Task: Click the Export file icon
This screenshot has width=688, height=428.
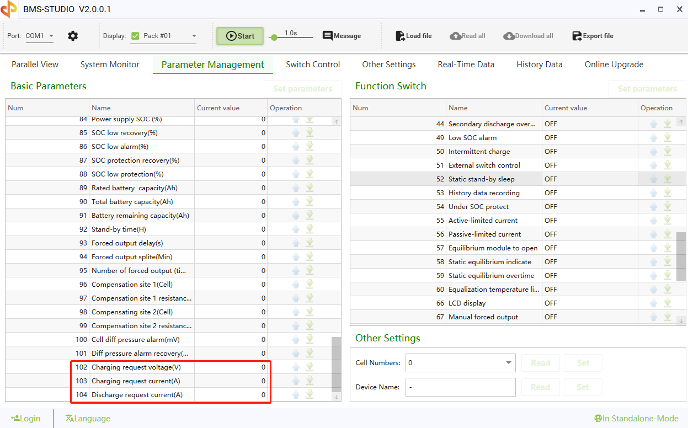Action: [577, 36]
